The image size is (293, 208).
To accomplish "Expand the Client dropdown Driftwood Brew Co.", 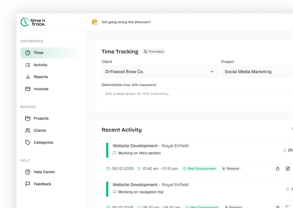I will (160, 72).
